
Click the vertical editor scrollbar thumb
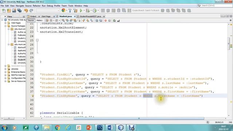pyautogui.click(x=229, y=44)
